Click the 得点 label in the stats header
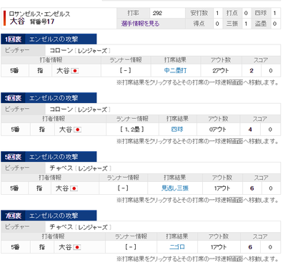 coord(199,24)
